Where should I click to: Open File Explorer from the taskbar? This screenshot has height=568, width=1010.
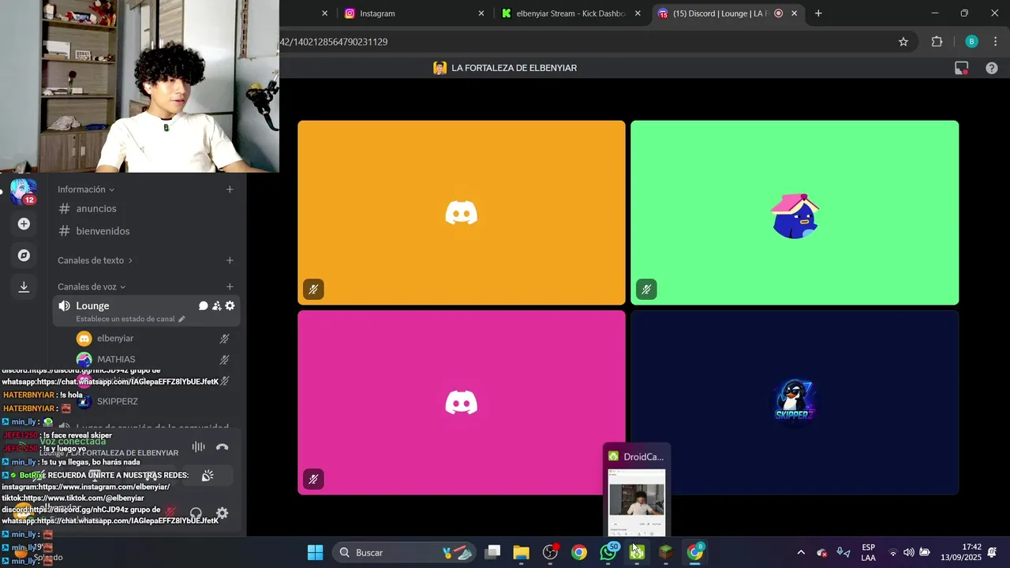521,552
